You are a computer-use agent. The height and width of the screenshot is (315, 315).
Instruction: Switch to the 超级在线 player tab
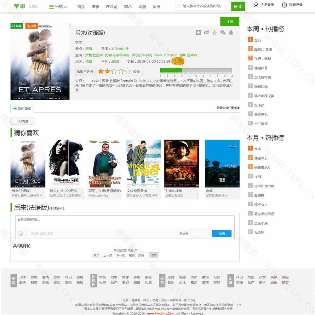(x=22, y=108)
